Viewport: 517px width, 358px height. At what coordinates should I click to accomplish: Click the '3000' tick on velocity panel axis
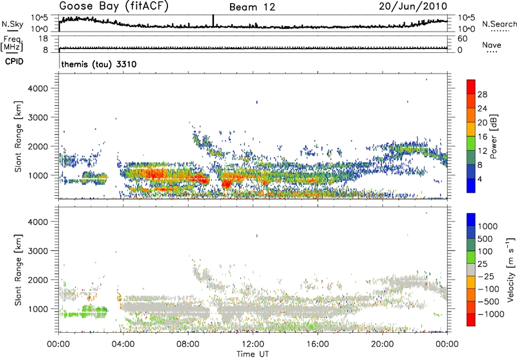point(38,251)
